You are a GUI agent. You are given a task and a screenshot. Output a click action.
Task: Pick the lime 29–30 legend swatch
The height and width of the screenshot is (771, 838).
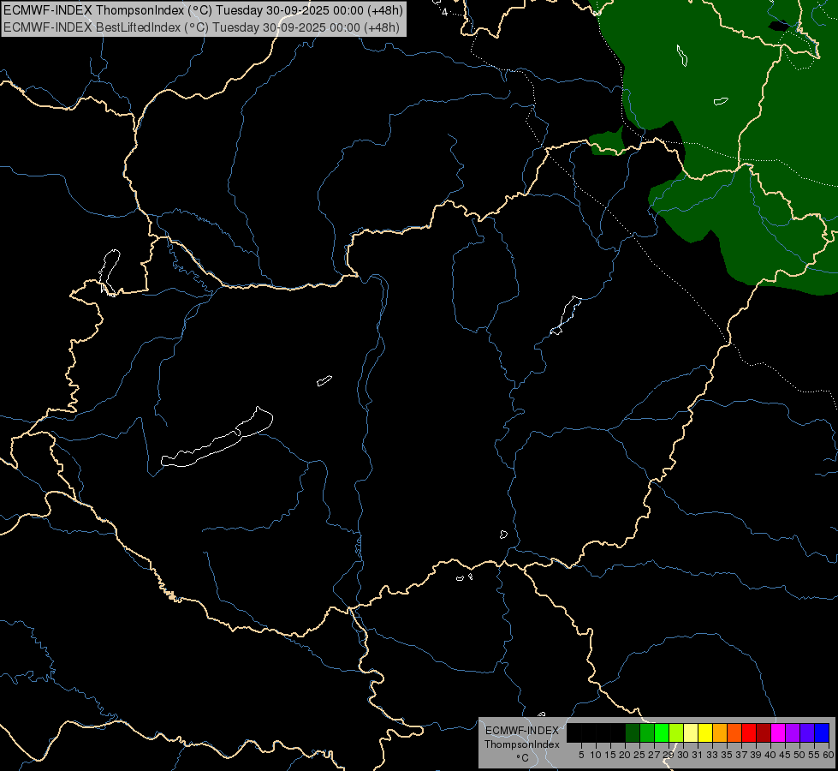point(676,732)
